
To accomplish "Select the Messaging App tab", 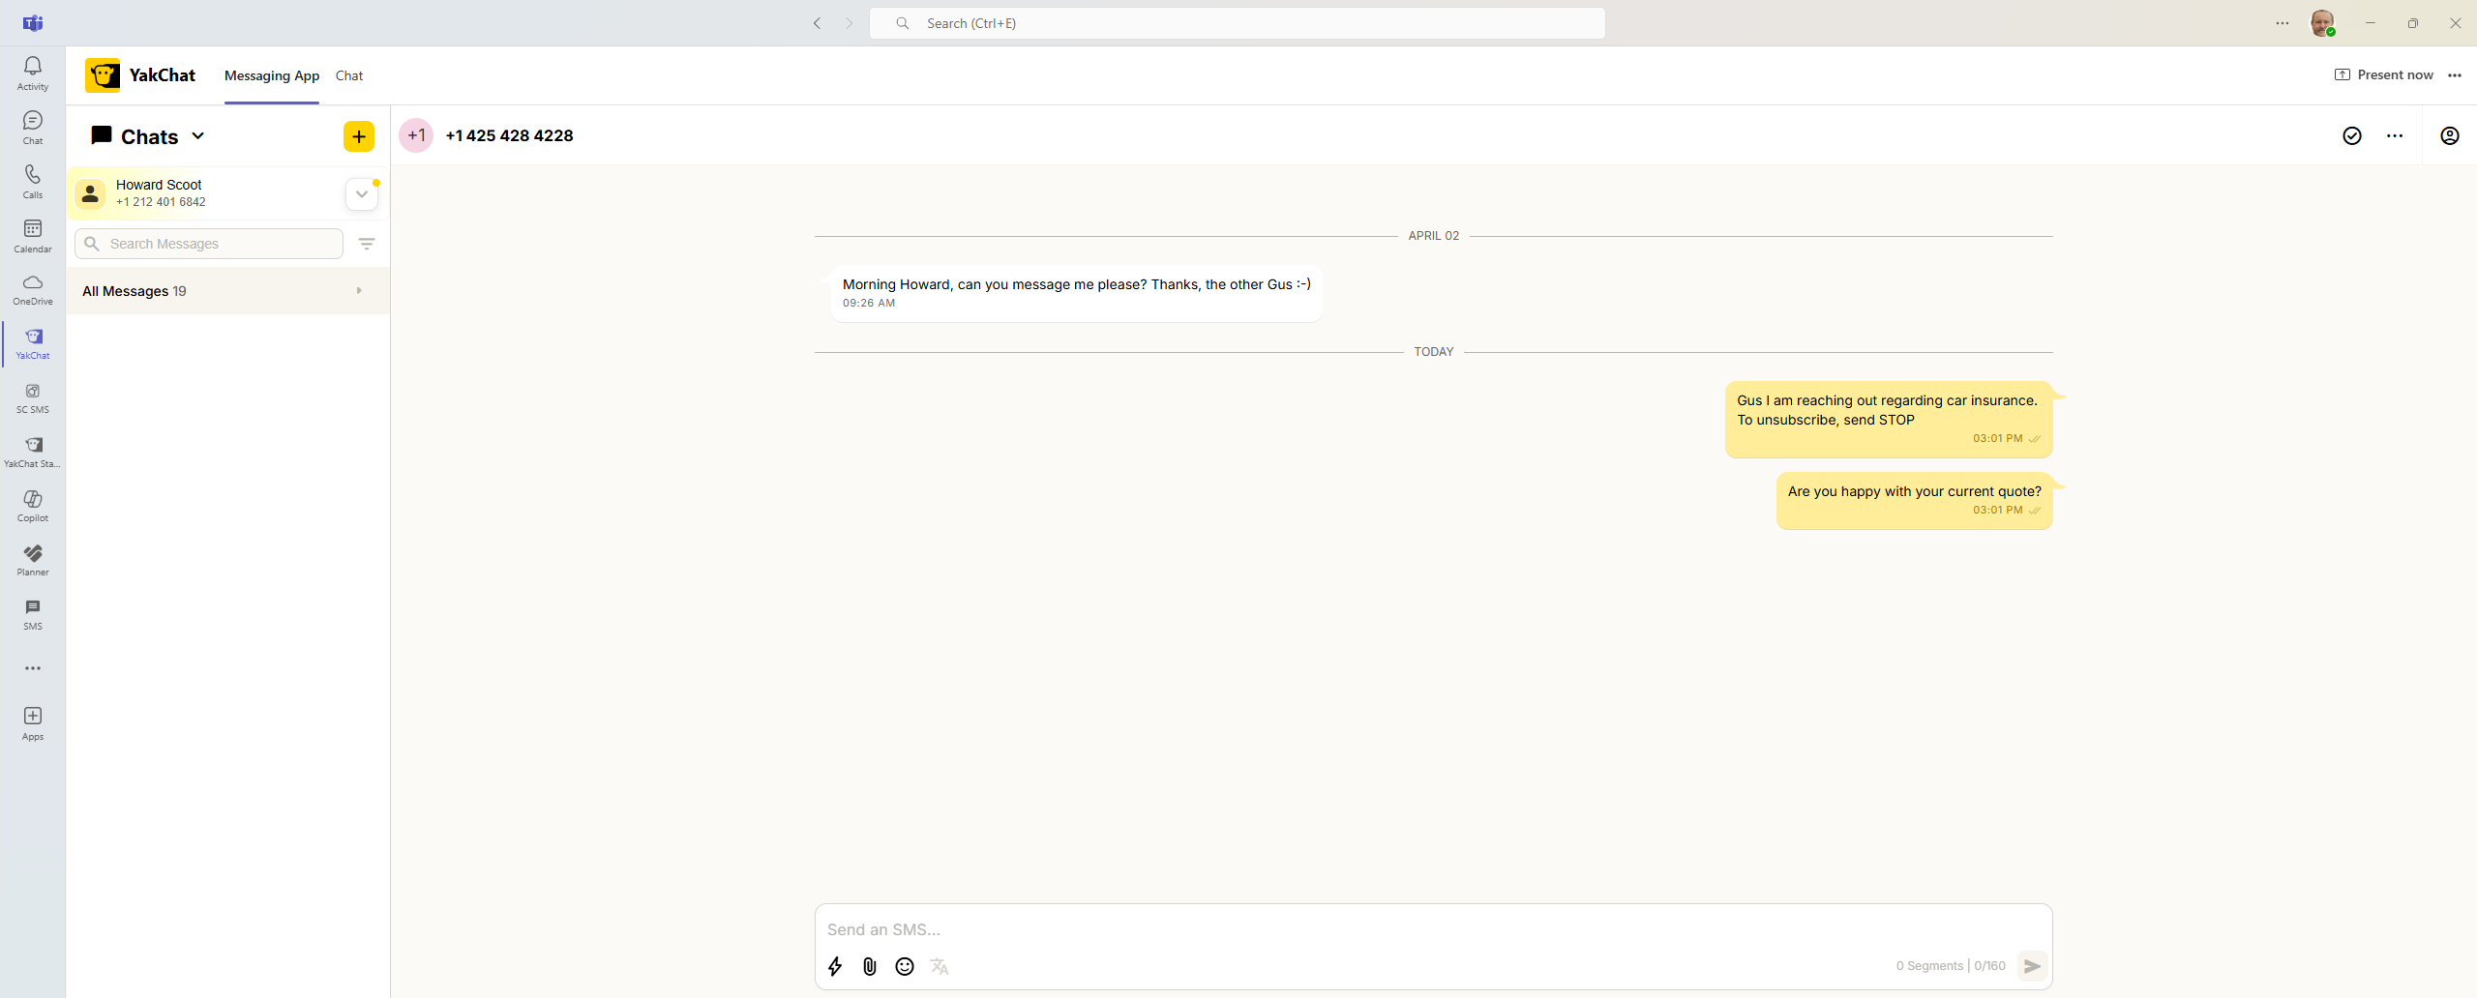I will tap(272, 75).
